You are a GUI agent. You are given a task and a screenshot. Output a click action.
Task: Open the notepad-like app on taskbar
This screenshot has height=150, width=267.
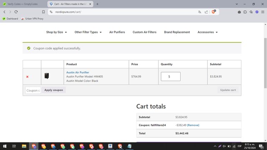129,146
